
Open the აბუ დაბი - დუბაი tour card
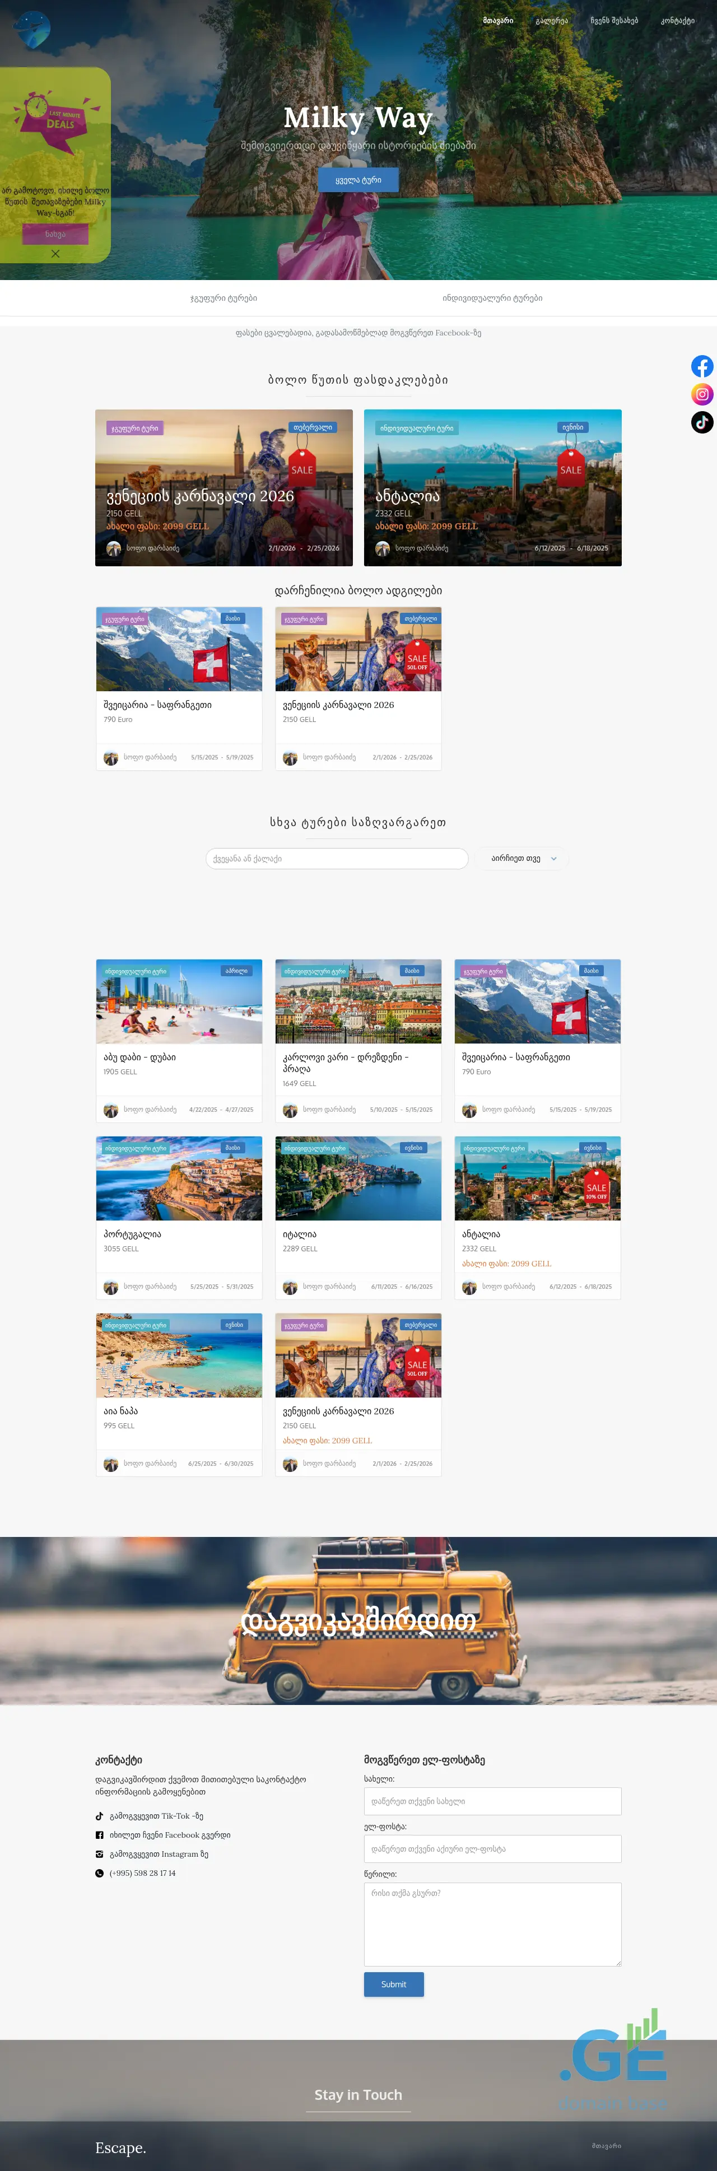tap(179, 1040)
